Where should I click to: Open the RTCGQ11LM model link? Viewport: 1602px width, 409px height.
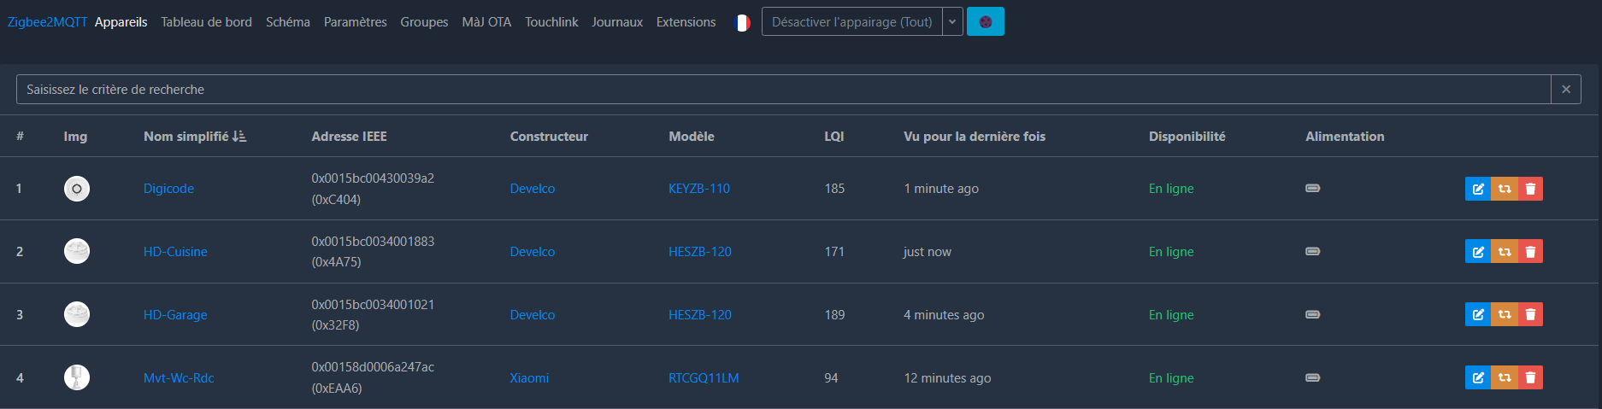[x=703, y=378]
